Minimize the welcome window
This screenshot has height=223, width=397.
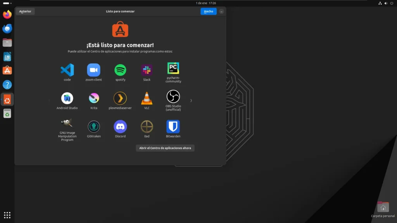(221, 12)
